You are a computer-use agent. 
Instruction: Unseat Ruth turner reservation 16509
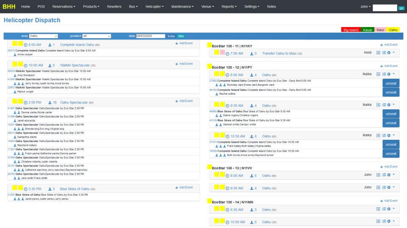[390, 153]
